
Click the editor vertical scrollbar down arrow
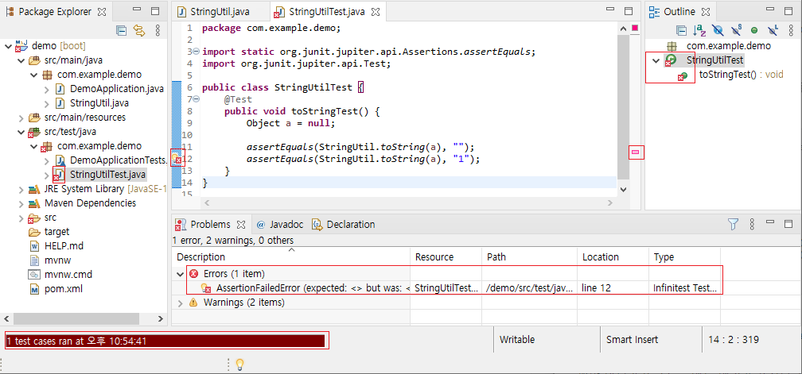[x=623, y=189]
